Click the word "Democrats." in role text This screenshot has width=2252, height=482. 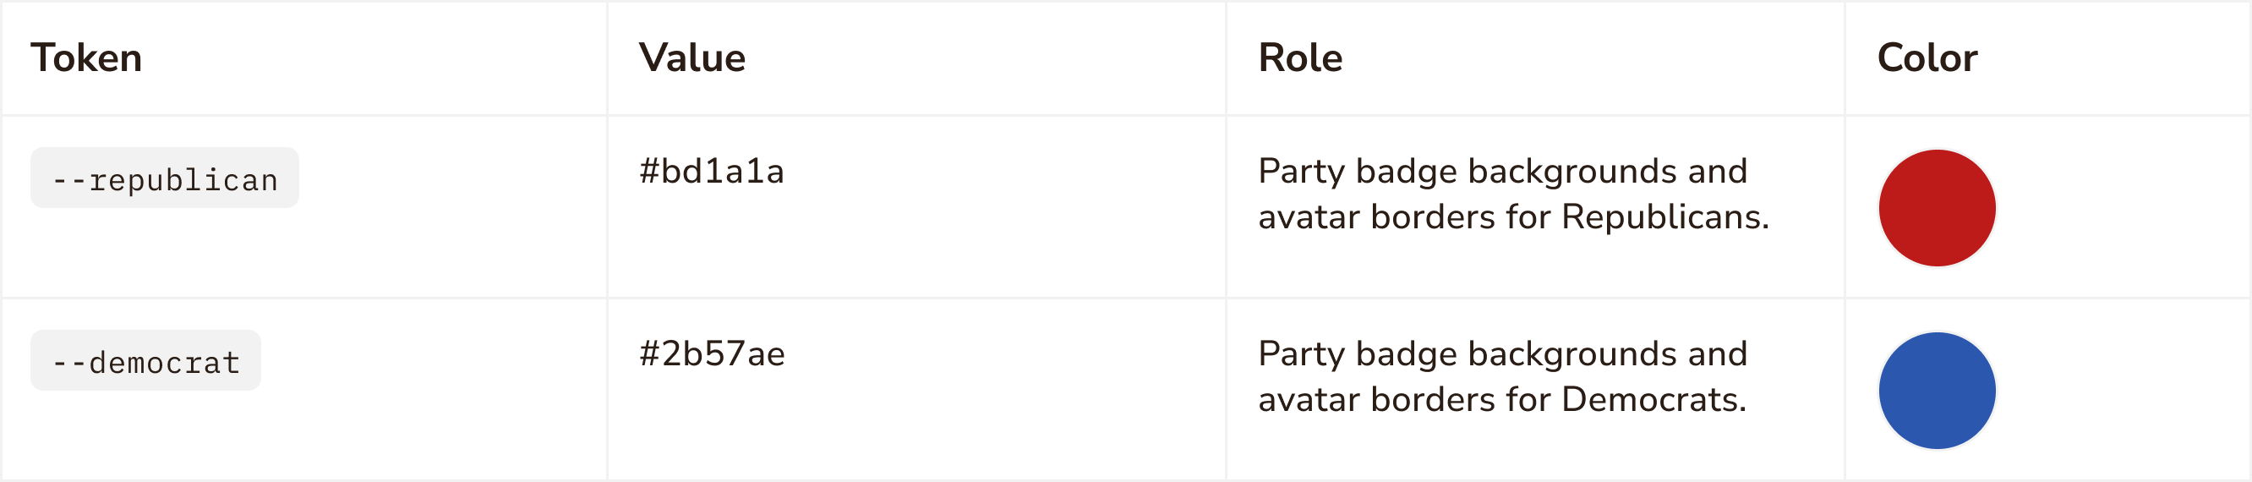click(1653, 400)
